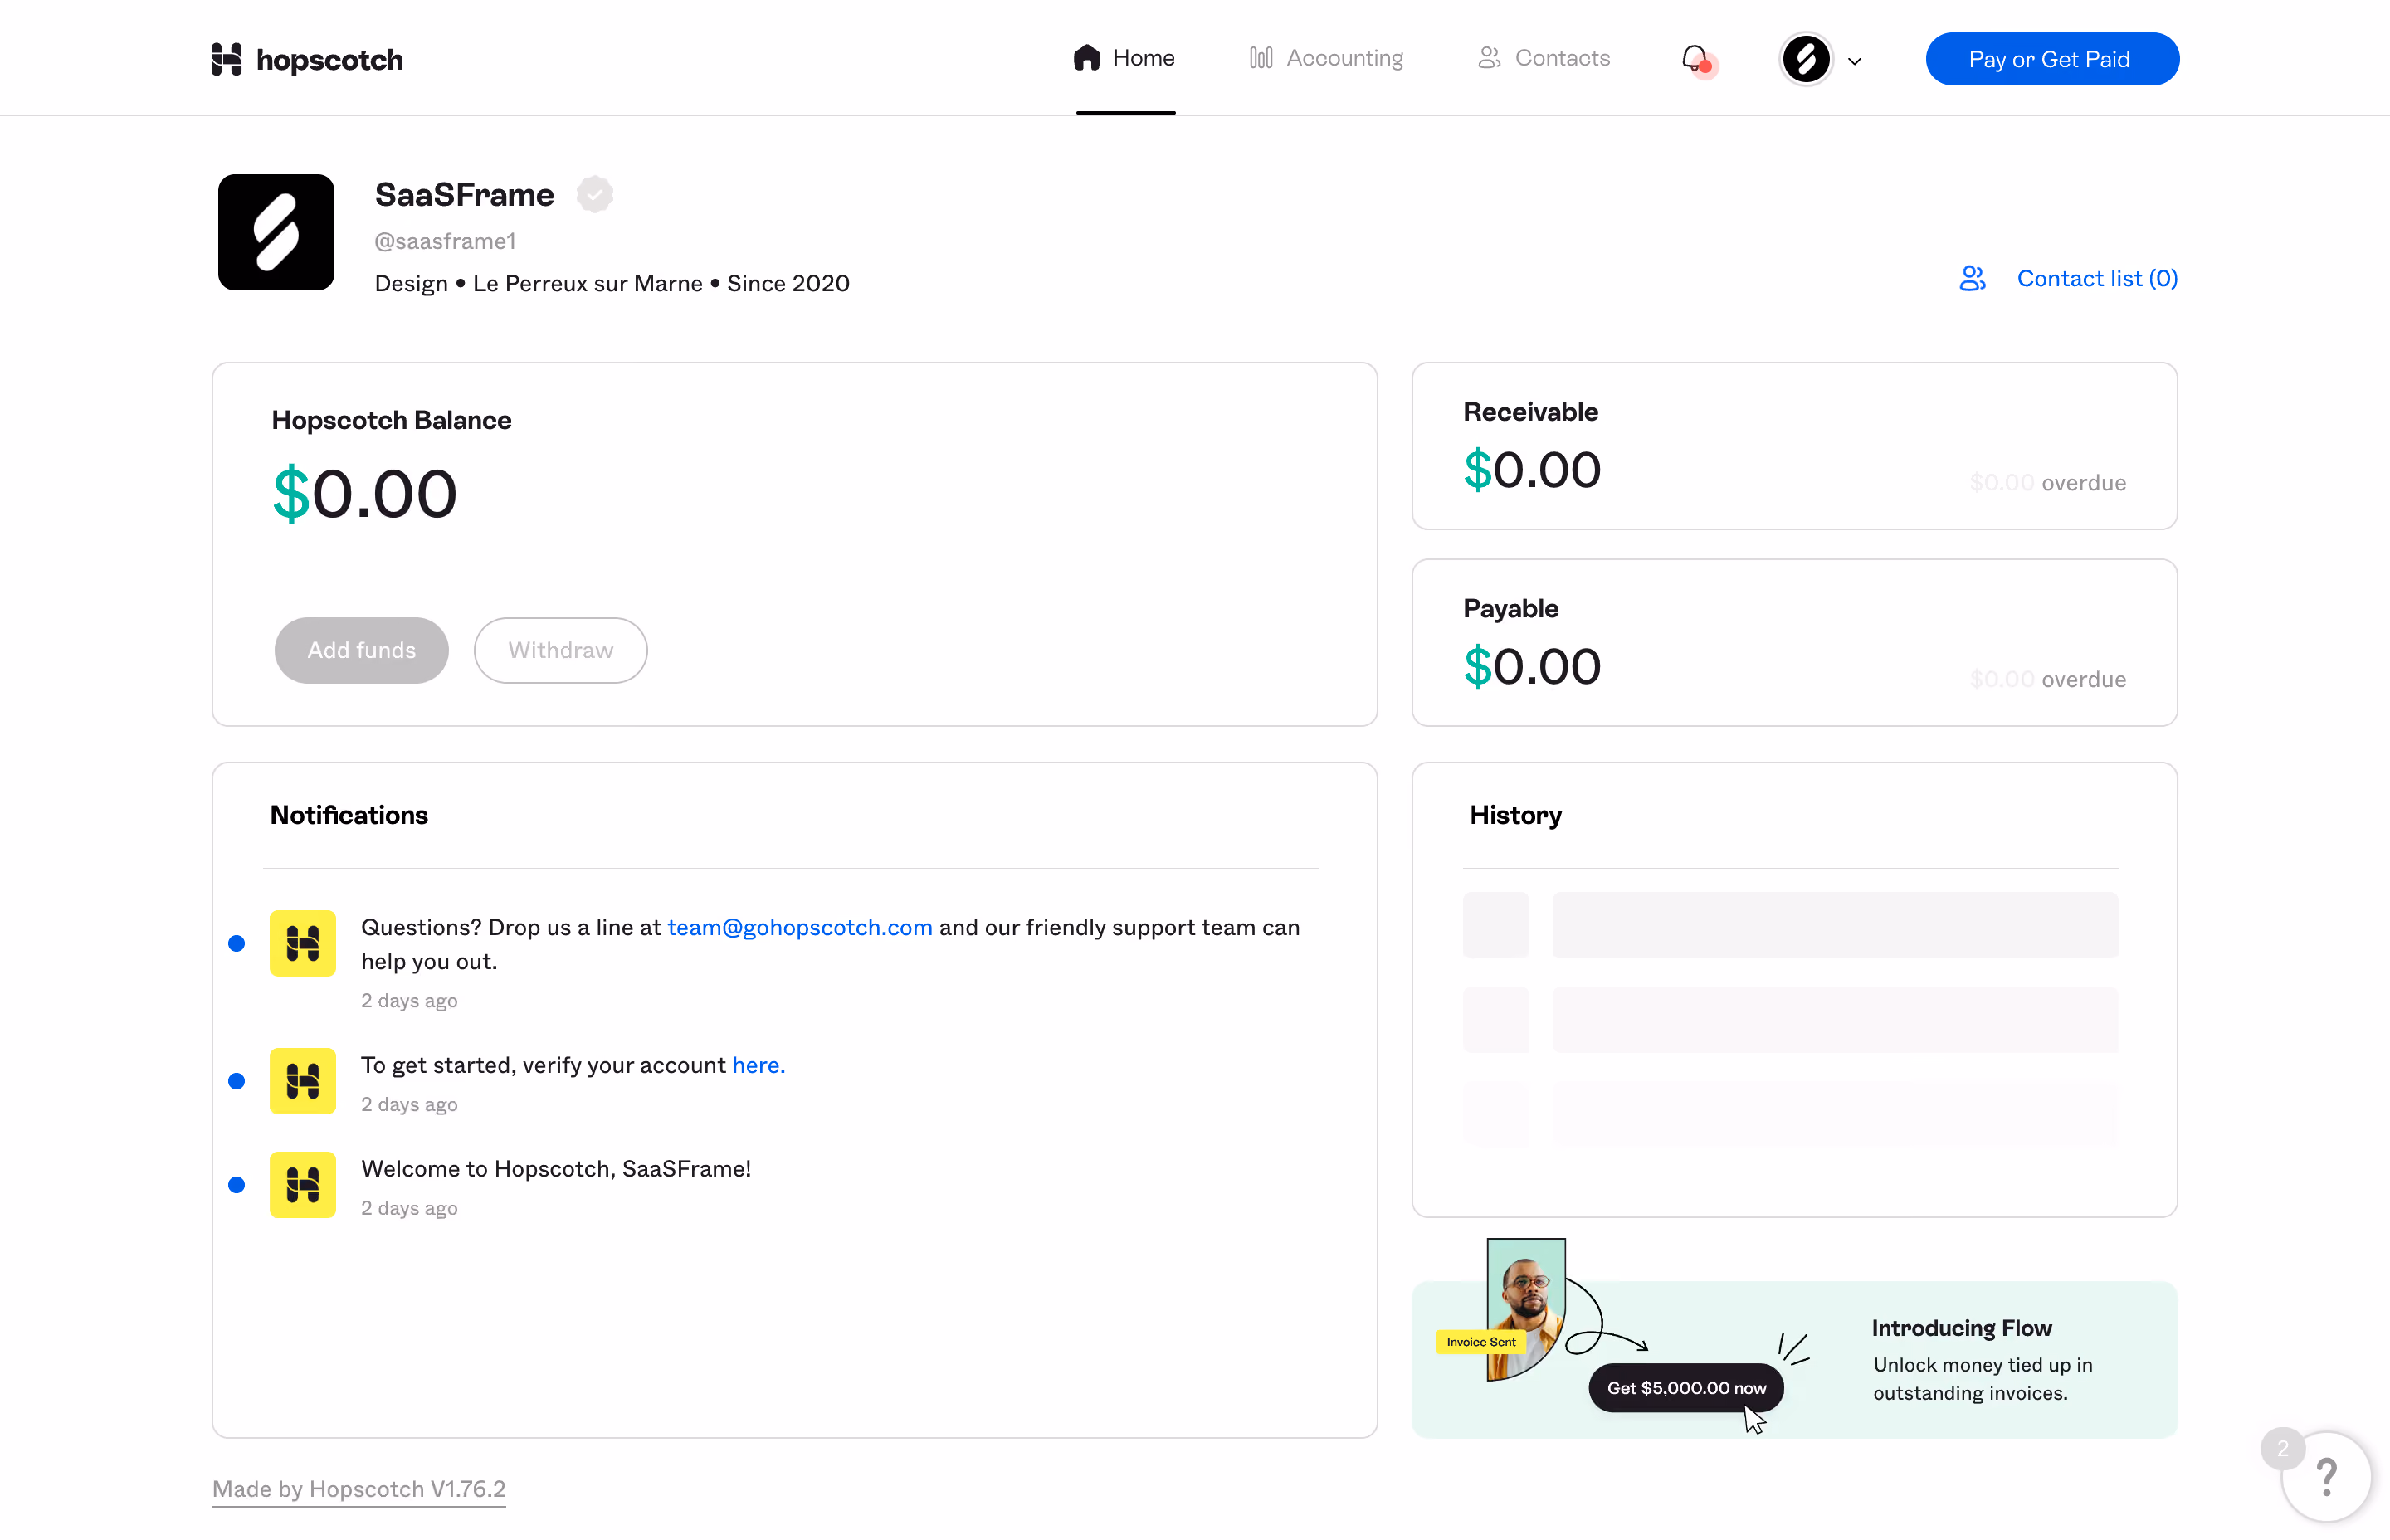The width and height of the screenshot is (2390, 1540).
Task: Click the Contacts people icon in navbar
Action: [1490, 58]
